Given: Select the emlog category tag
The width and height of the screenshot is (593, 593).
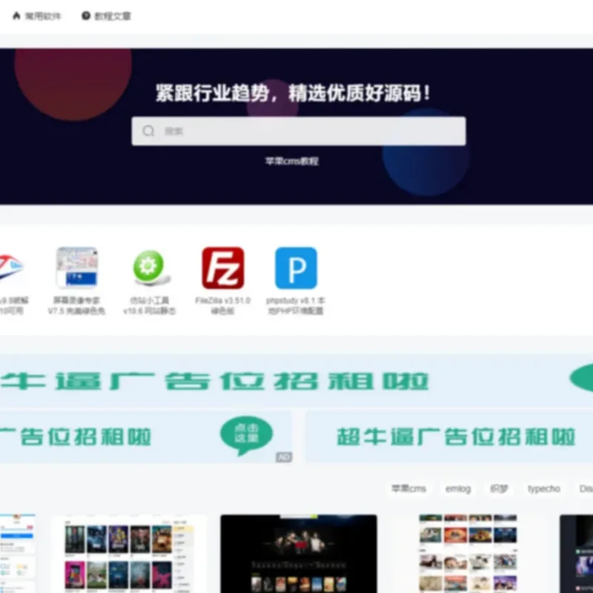Looking at the screenshot, I should pyautogui.click(x=458, y=488).
